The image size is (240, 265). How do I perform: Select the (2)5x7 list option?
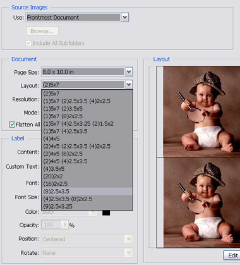pyautogui.click(x=87, y=94)
